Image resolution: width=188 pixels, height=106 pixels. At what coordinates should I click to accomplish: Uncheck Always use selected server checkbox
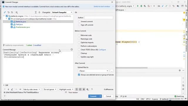click(x=79, y=74)
